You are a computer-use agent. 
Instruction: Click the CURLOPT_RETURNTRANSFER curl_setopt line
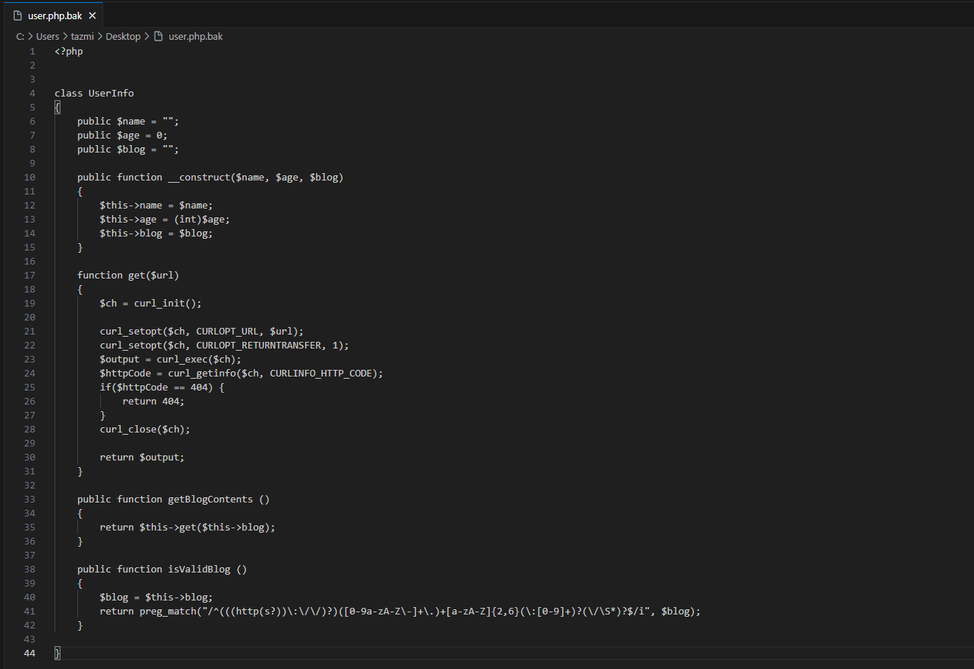coord(225,346)
